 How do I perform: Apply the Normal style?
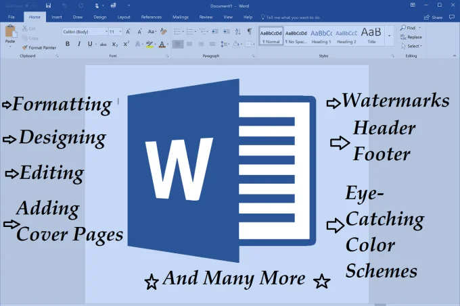click(x=271, y=36)
